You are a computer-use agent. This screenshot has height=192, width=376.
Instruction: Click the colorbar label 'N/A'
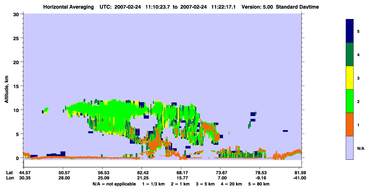[360, 148]
